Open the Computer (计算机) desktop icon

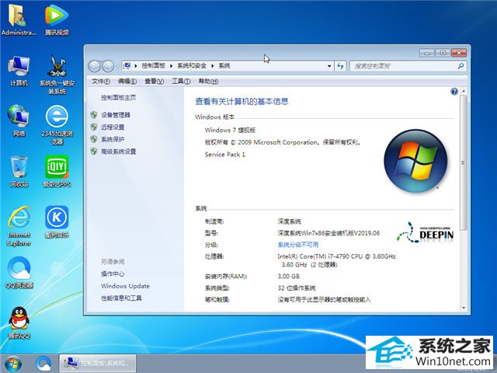pos(19,71)
